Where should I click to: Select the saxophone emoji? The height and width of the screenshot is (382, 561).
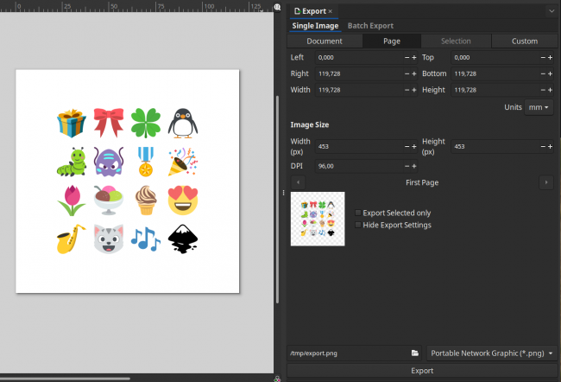(x=72, y=239)
